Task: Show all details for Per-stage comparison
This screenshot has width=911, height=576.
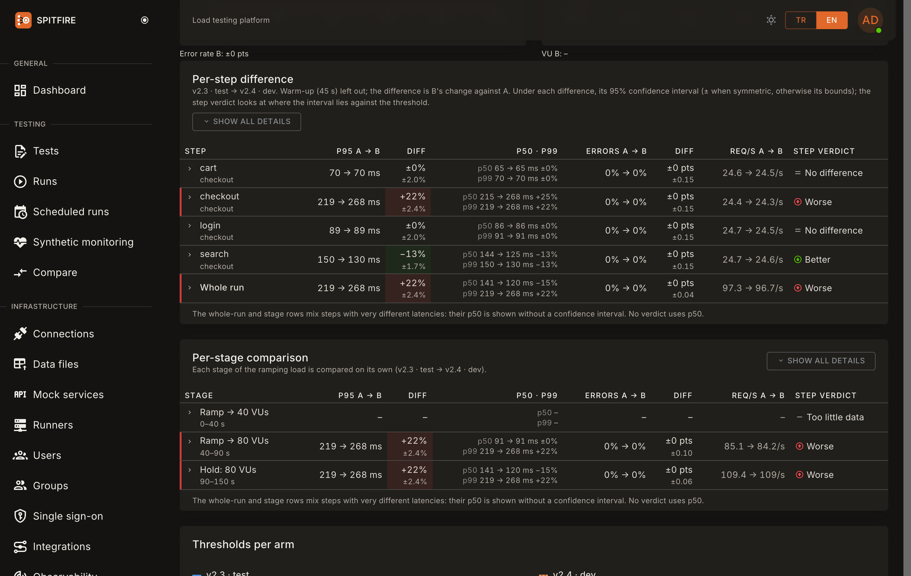Action: (821, 361)
